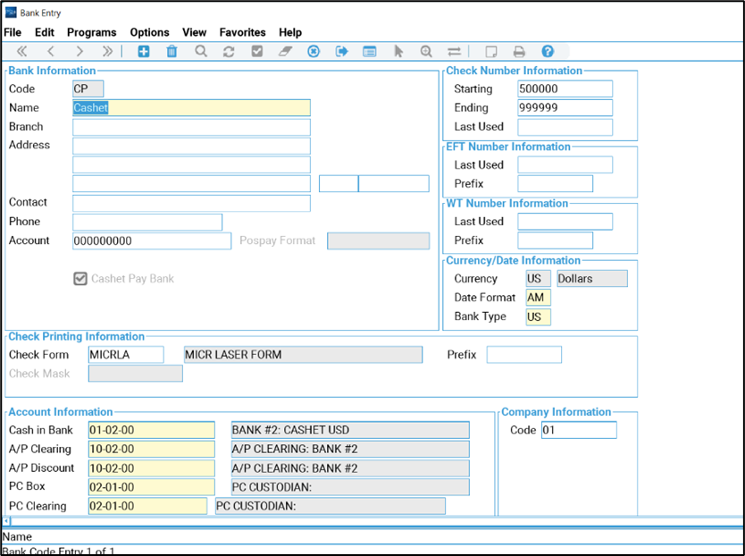Click the Account field with 000000000
745x556 pixels.
152,240
